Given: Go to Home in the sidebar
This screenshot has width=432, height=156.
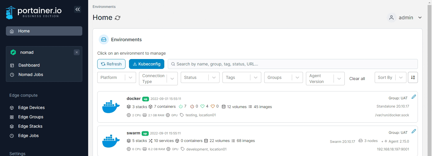Looking at the screenshot, I should 44,31.
